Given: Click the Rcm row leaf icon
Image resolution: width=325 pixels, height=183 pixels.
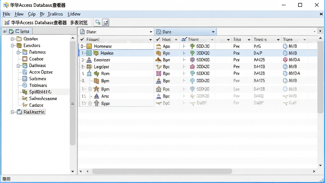Looking at the screenshot, I should click(x=96, y=73).
